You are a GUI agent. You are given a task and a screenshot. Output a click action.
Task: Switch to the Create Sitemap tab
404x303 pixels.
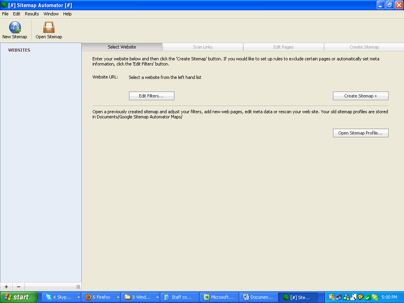(x=364, y=47)
